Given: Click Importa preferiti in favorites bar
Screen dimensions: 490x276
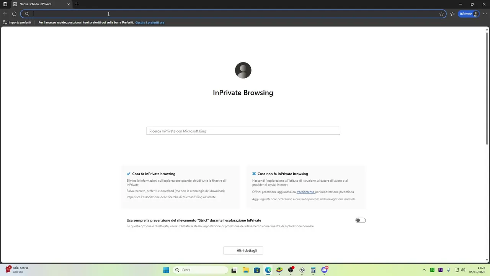Looking at the screenshot, I should coord(17,23).
